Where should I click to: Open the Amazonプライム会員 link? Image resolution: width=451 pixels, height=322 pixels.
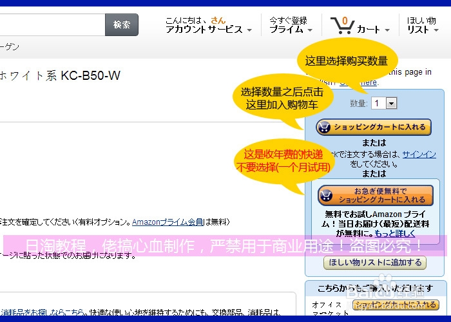point(168,222)
